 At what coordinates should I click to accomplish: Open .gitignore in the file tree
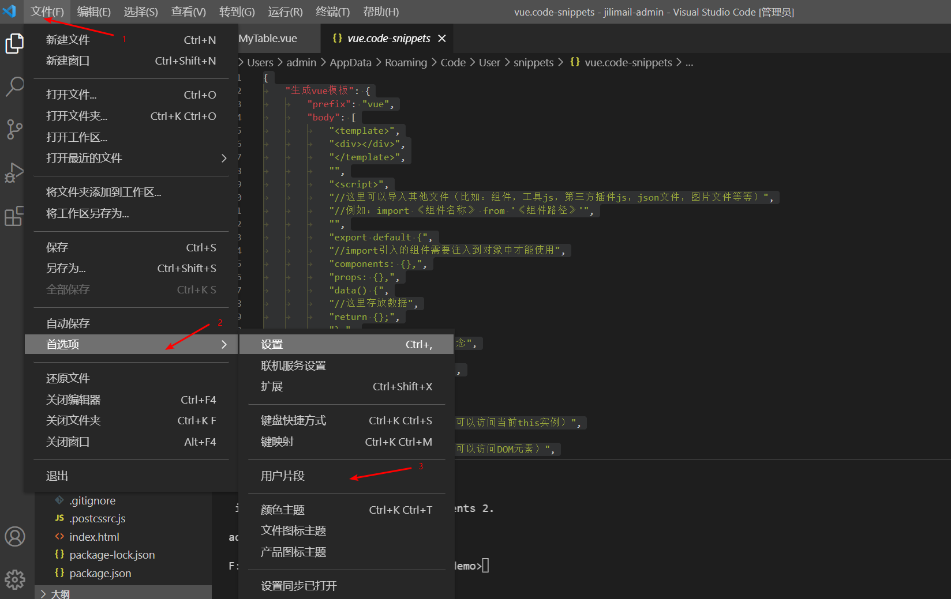tap(92, 500)
